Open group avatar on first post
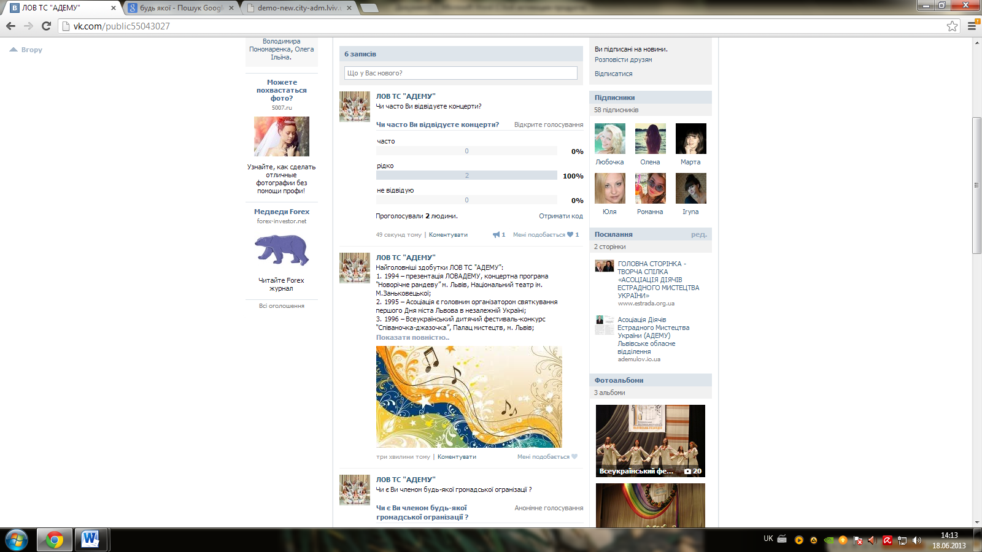Image resolution: width=982 pixels, height=552 pixels. (355, 107)
